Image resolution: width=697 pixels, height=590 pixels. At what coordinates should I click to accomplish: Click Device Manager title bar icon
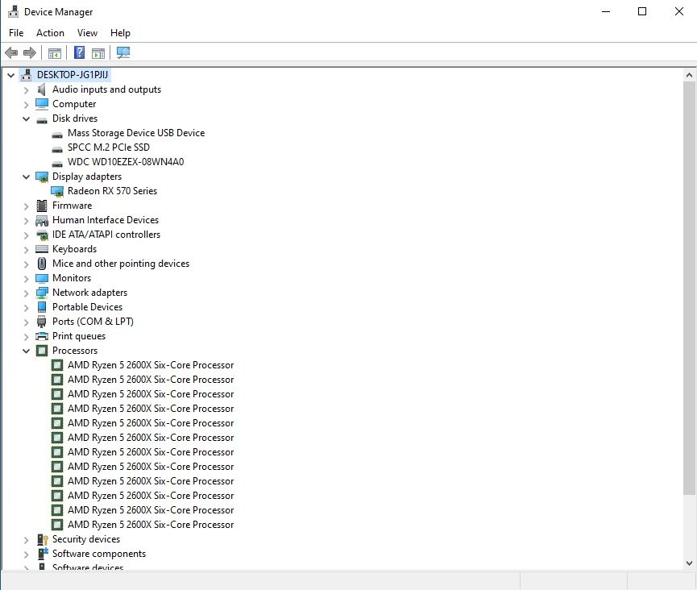click(14, 11)
